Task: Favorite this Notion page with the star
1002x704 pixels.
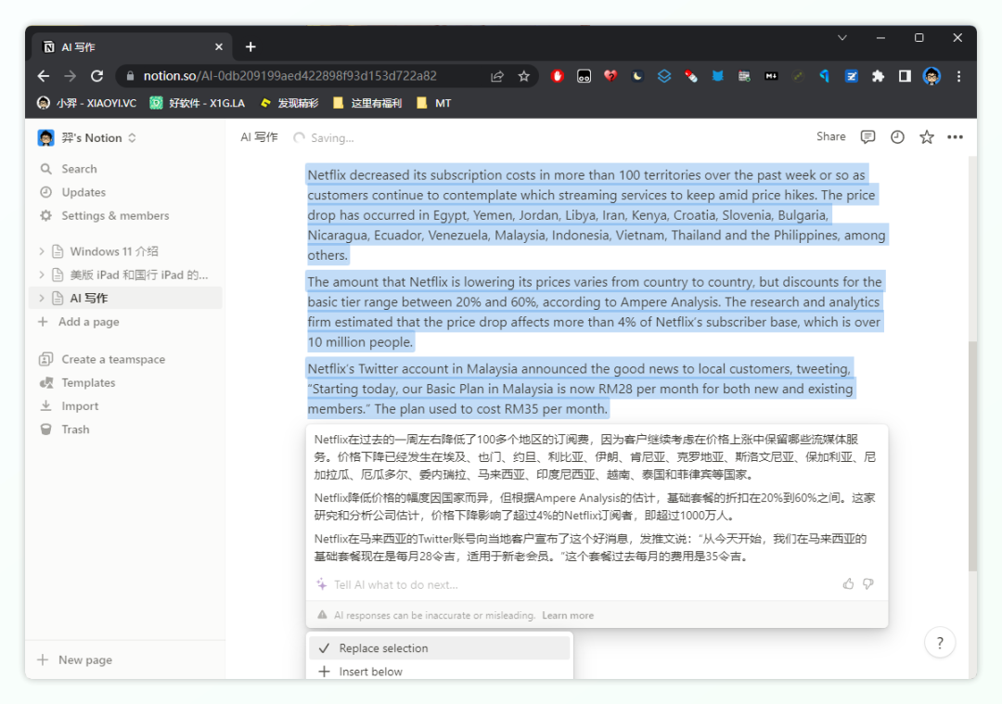Action: click(927, 136)
